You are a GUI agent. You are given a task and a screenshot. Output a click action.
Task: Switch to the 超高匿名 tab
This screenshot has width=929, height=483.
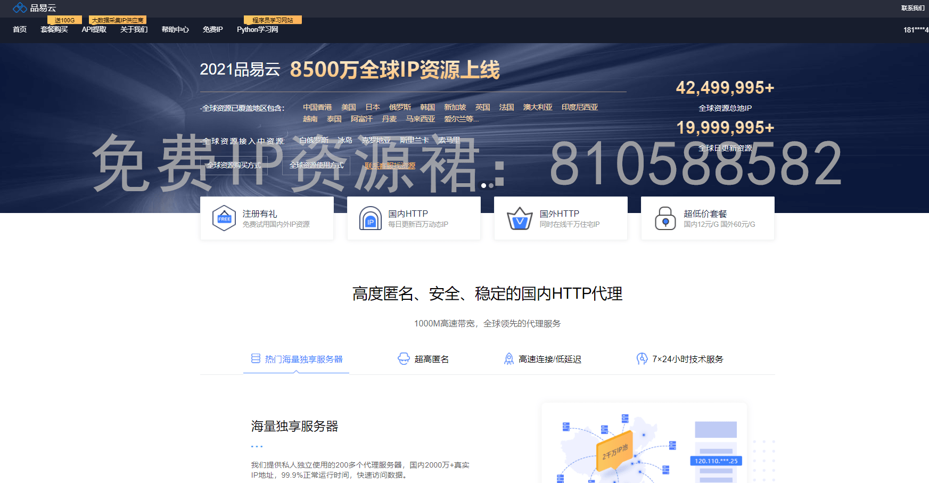click(424, 359)
